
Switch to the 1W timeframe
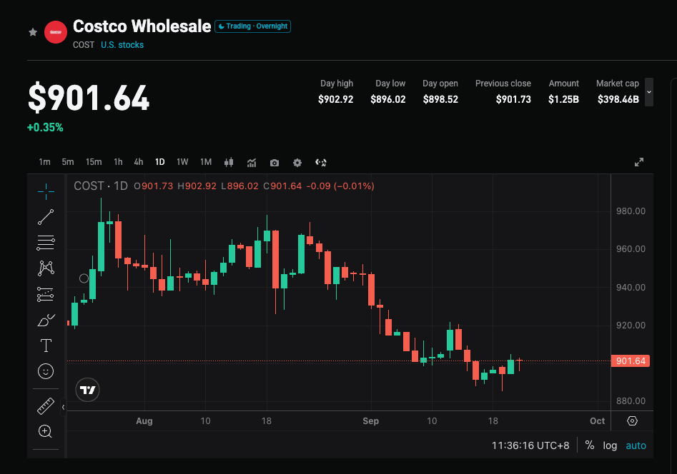(x=182, y=162)
